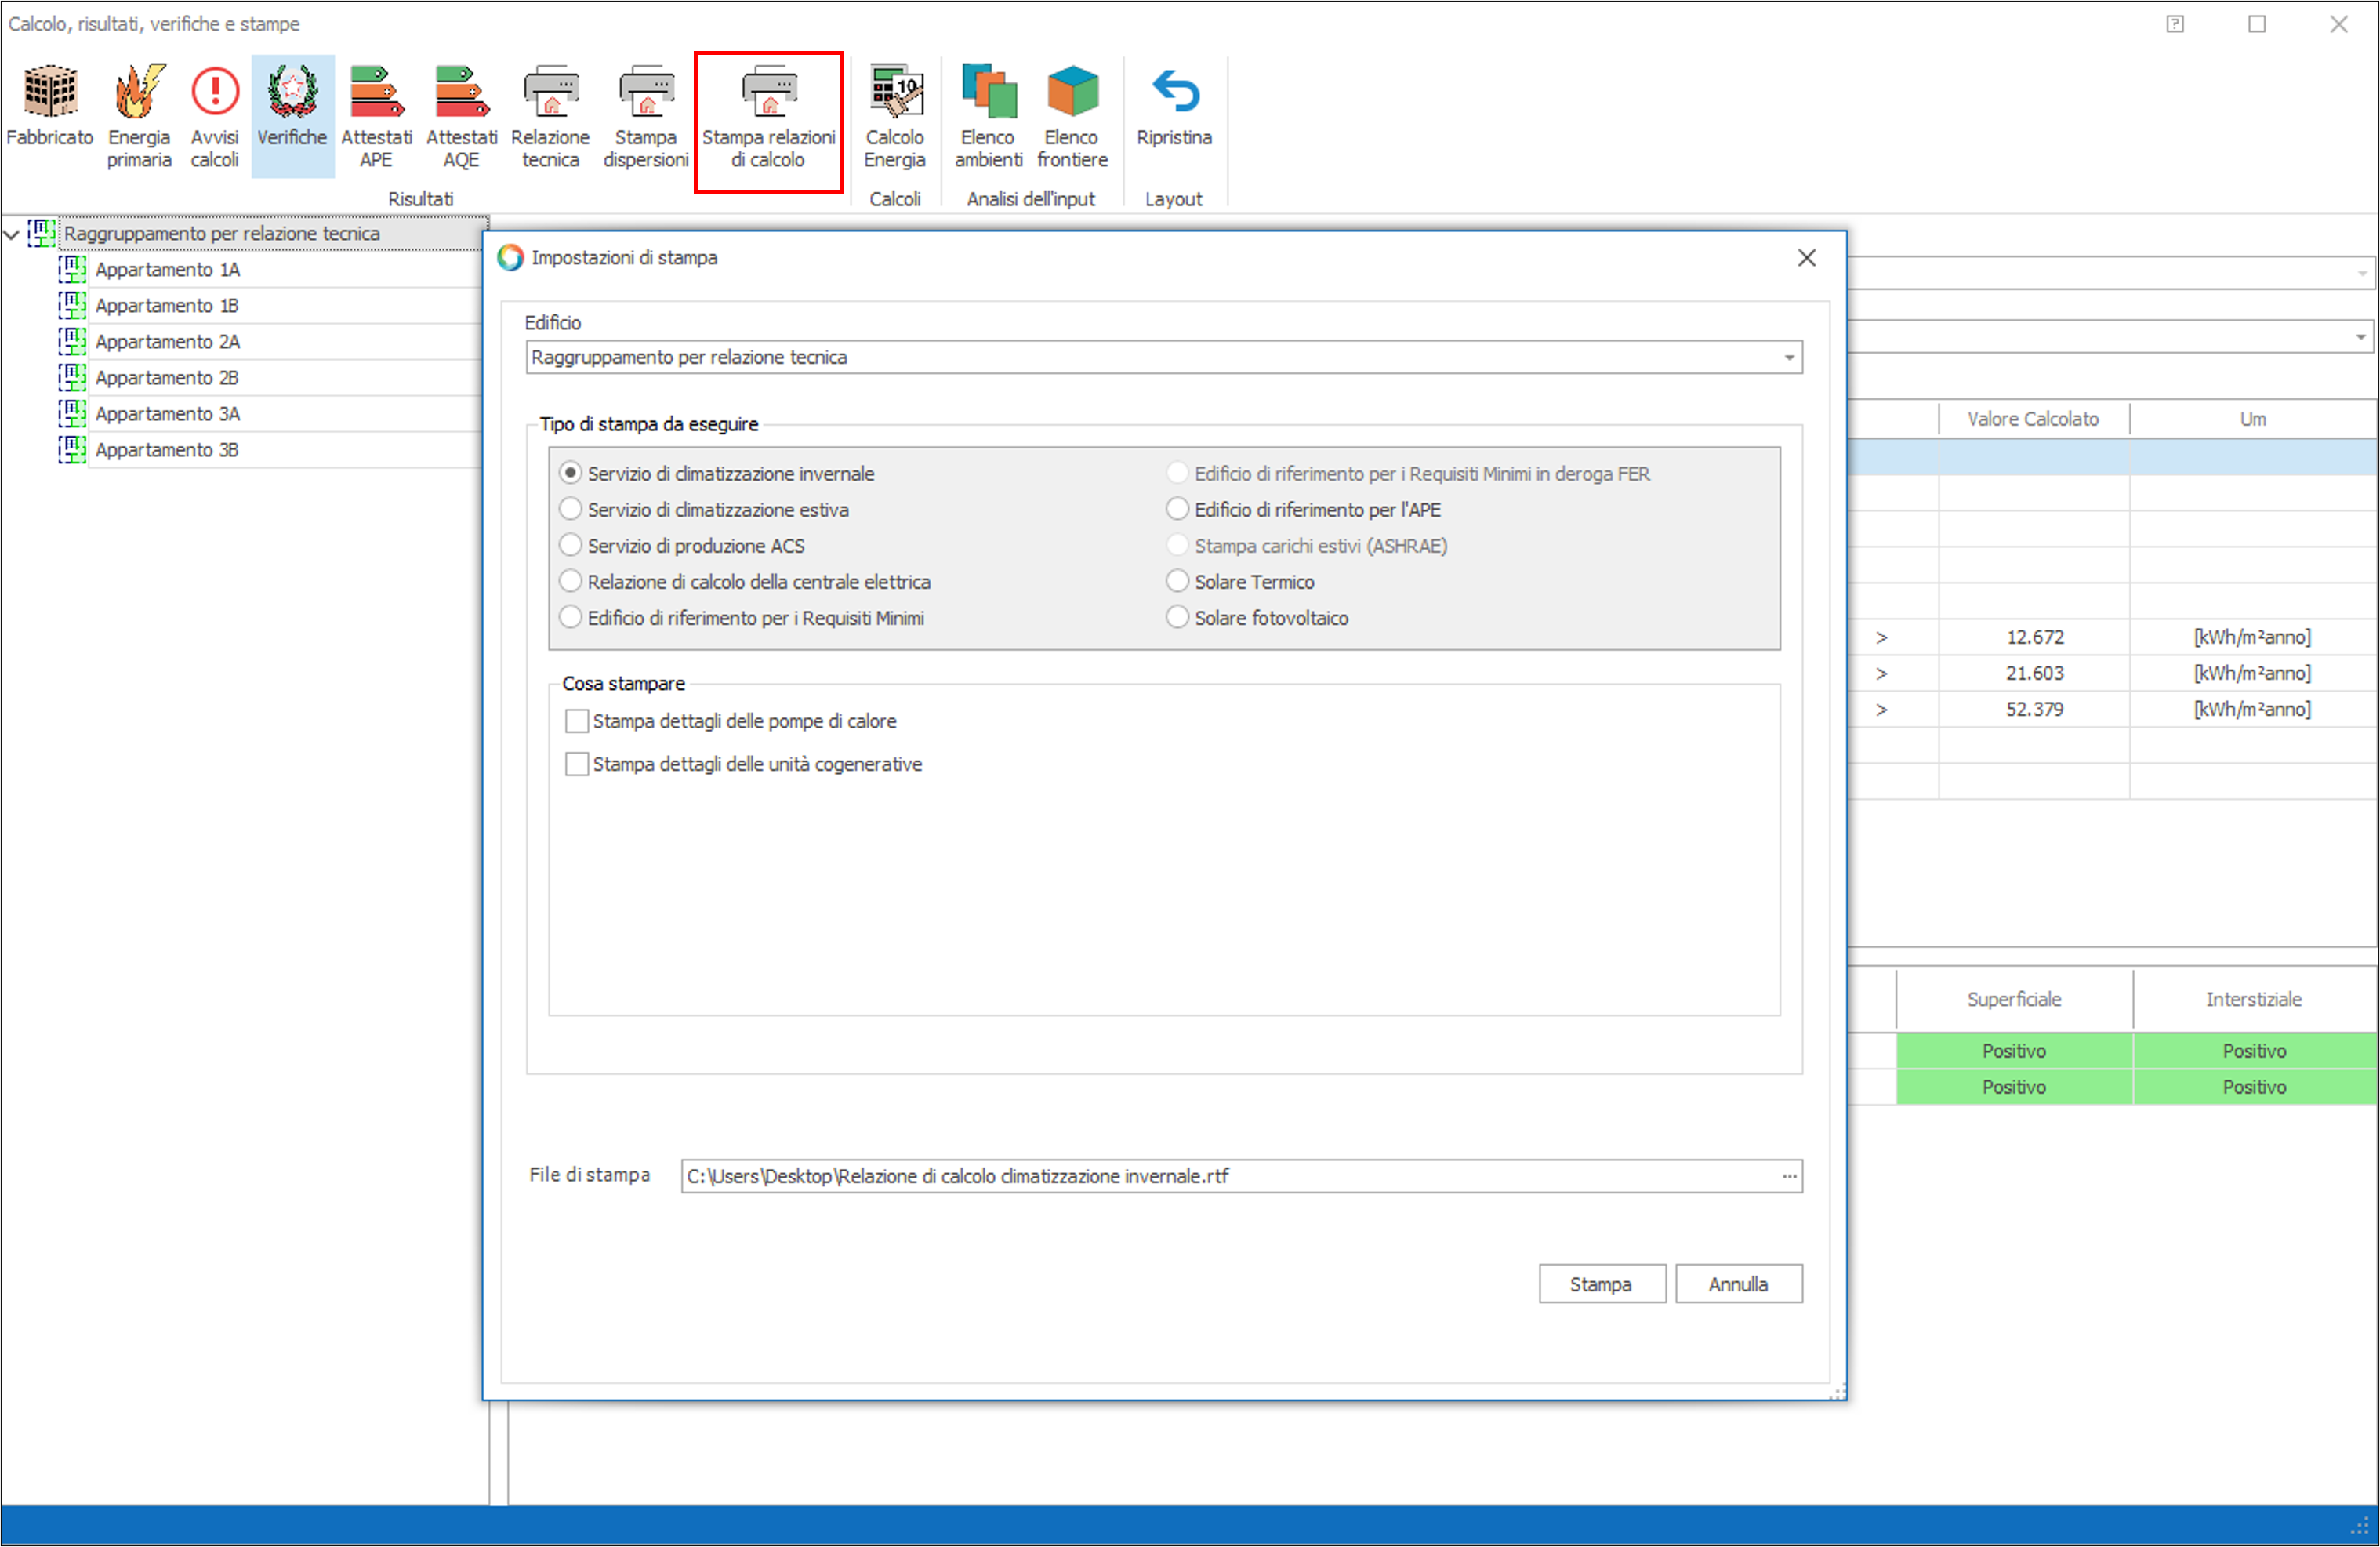Open the Edificio dropdown list
The width and height of the screenshot is (2380, 1547).
click(1789, 358)
